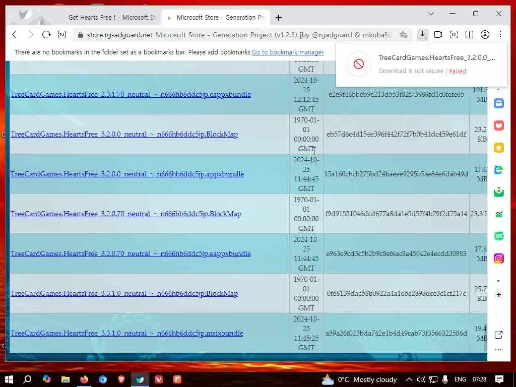
Task: Bookmark this page with the star icon
Action: click(x=403, y=35)
